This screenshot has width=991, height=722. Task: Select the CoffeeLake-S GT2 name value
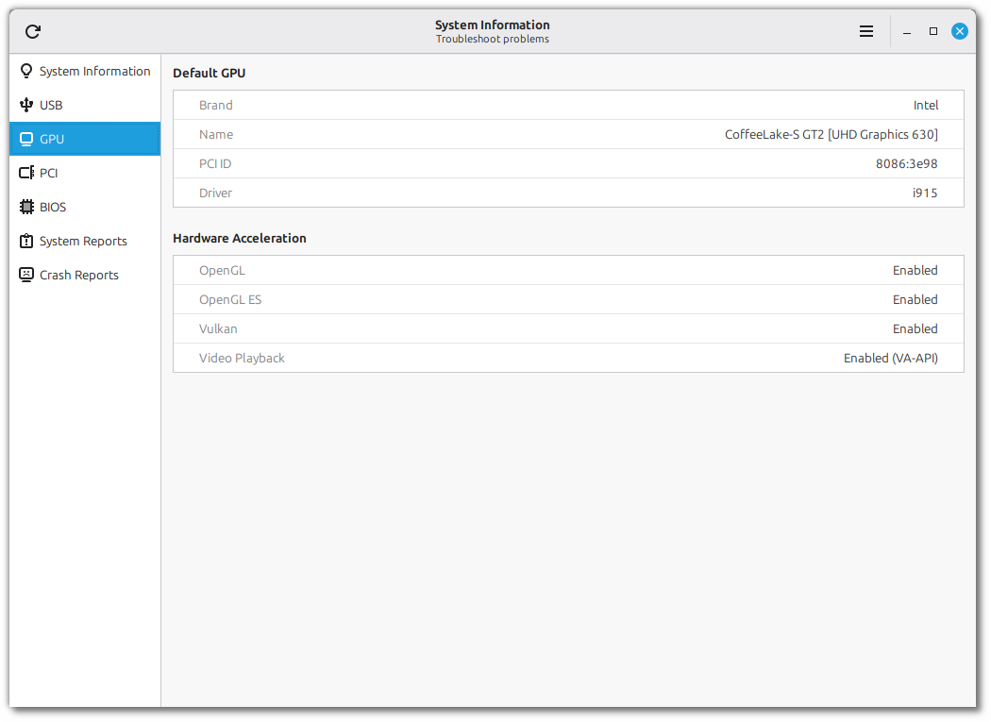tap(831, 134)
